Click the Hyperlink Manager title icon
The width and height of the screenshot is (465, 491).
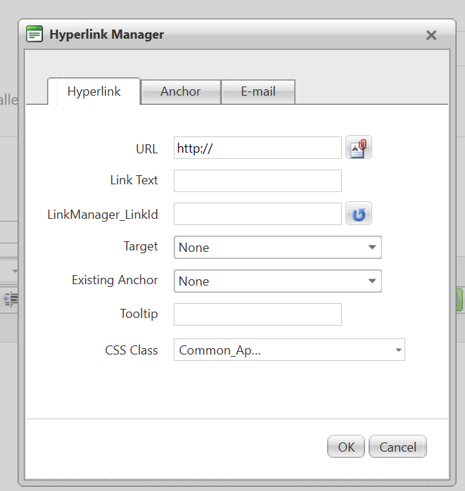click(x=34, y=34)
